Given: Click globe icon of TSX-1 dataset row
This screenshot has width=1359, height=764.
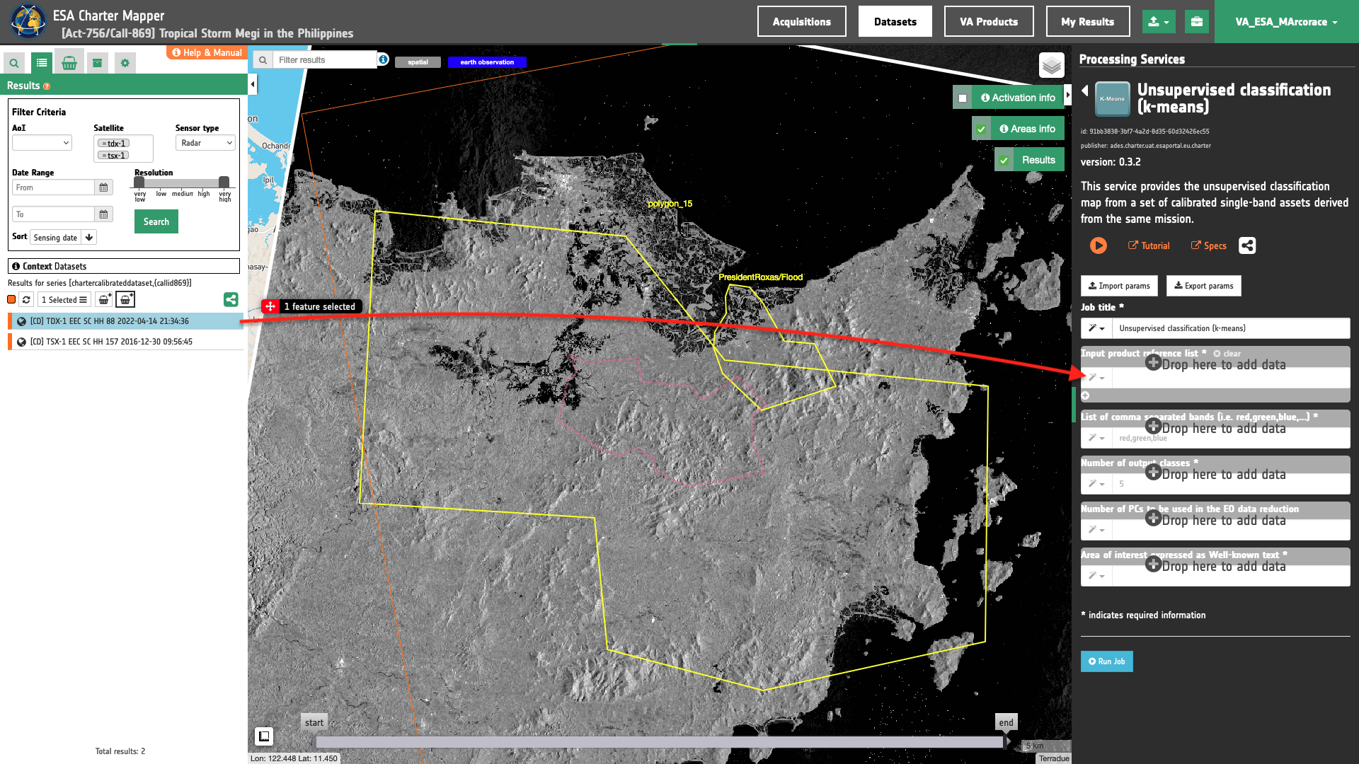Looking at the screenshot, I should (21, 342).
